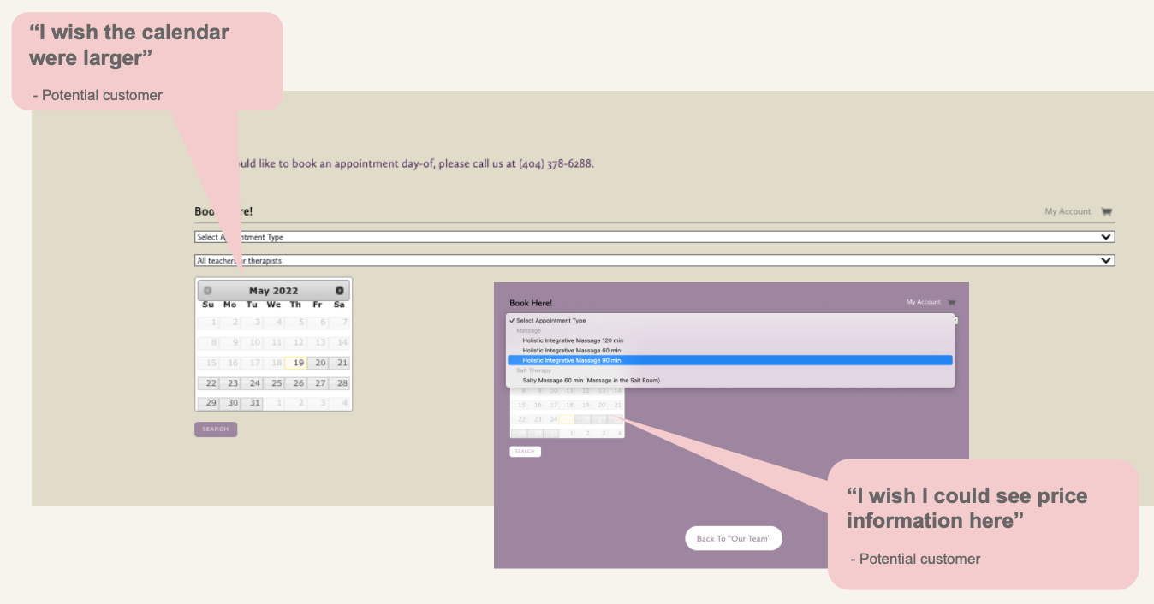Select May 25 in the large calendar
Viewport: 1154px width, 604px height.
coord(274,383)
